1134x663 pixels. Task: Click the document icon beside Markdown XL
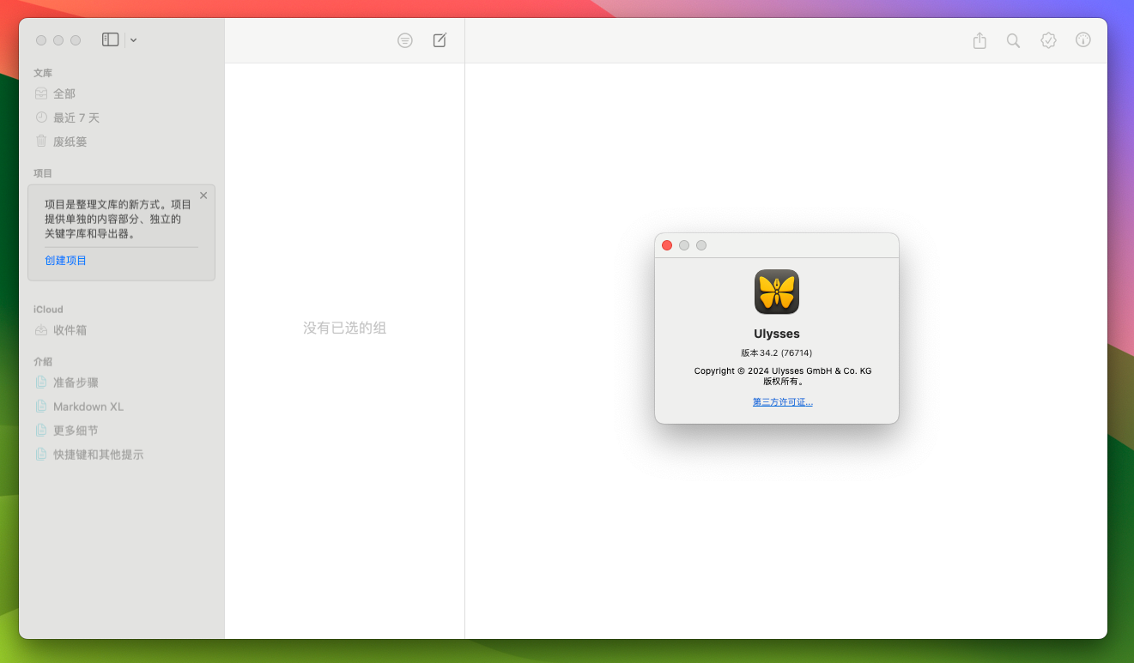tap(40, 407)
